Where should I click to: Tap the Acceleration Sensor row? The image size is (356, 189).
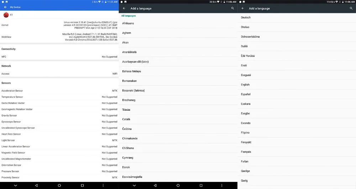tap(59, 91)
